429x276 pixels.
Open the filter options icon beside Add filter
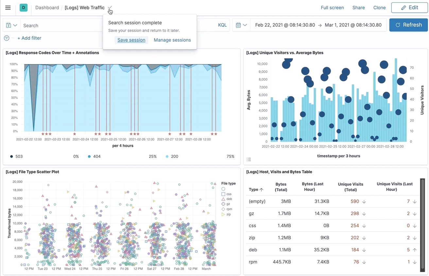(x=7, y=38)
